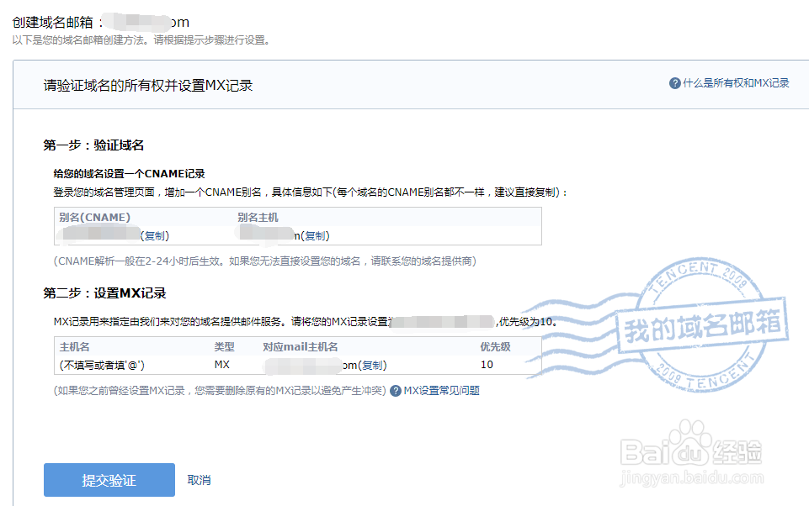Click the question mark icon beside 什么是所有权和MX记录
This screenshot has height=506, width=809.
pos(674,83)
